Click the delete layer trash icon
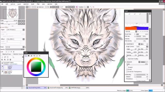This screenshot has height=92, width=165. pyautogui.click(x=10, y=60)
